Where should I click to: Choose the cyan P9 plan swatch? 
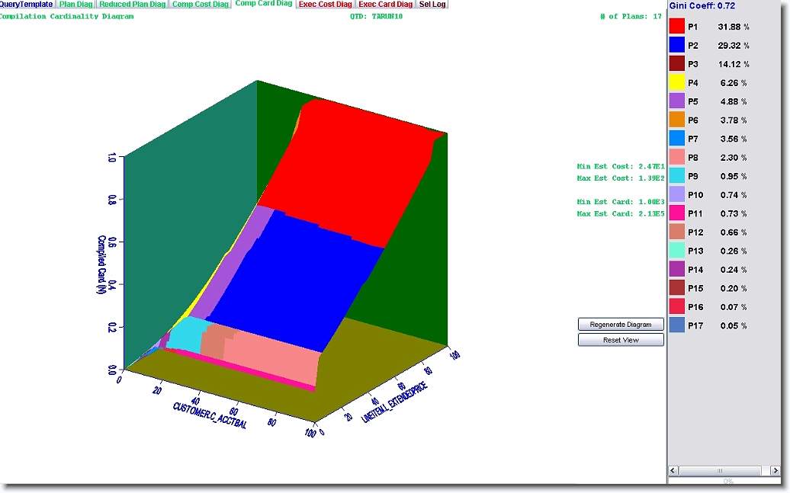tap(676, 176)
